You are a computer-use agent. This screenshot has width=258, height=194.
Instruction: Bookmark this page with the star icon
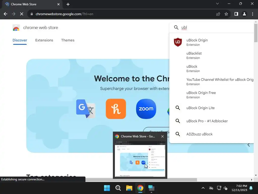coord(226,14)
